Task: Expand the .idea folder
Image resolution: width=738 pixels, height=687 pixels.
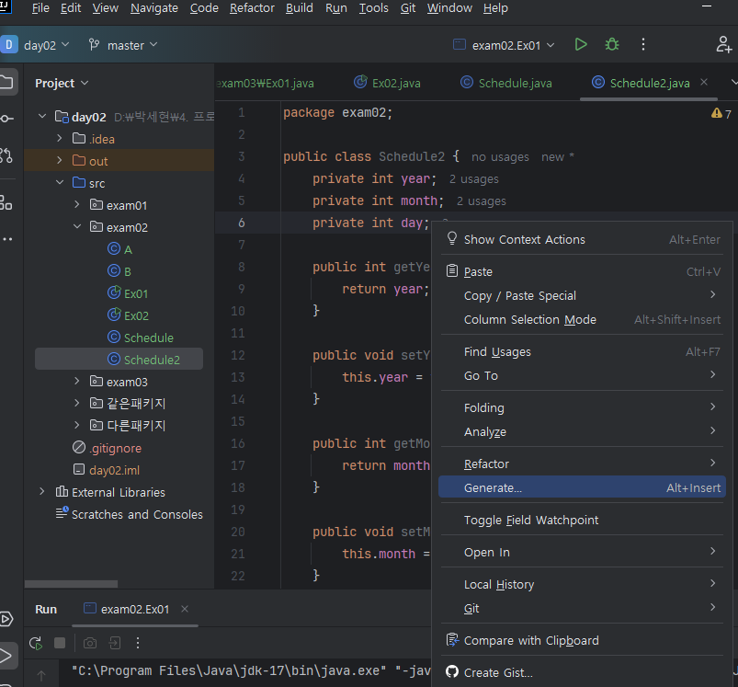Action: pos(60,139)
